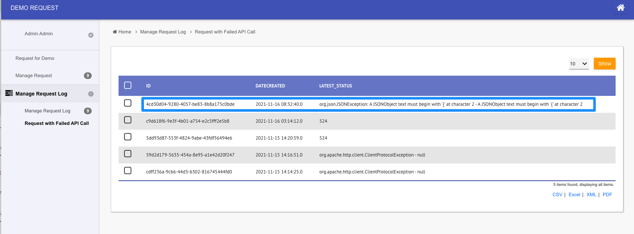Open Request for Demo in sidebar

tap(35, 58)
